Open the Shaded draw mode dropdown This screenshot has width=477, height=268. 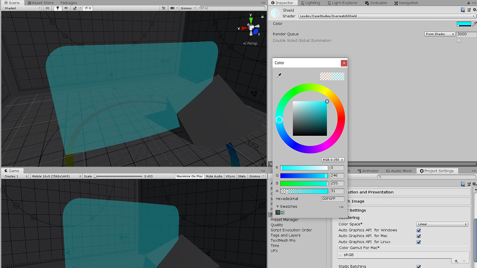[x=22, y=8]
